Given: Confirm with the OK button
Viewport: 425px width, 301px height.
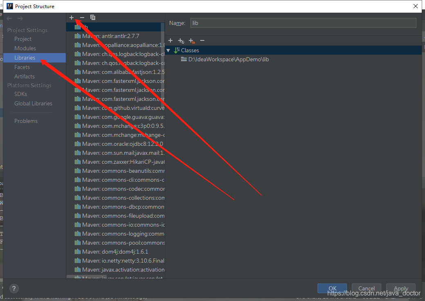Looking at the screenshot, I should coord(332,288).
